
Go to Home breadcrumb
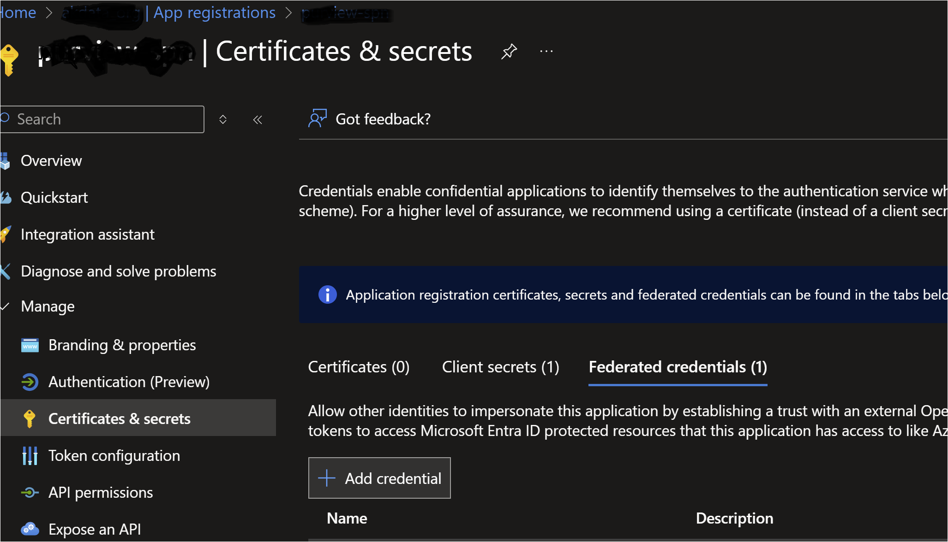18,12
